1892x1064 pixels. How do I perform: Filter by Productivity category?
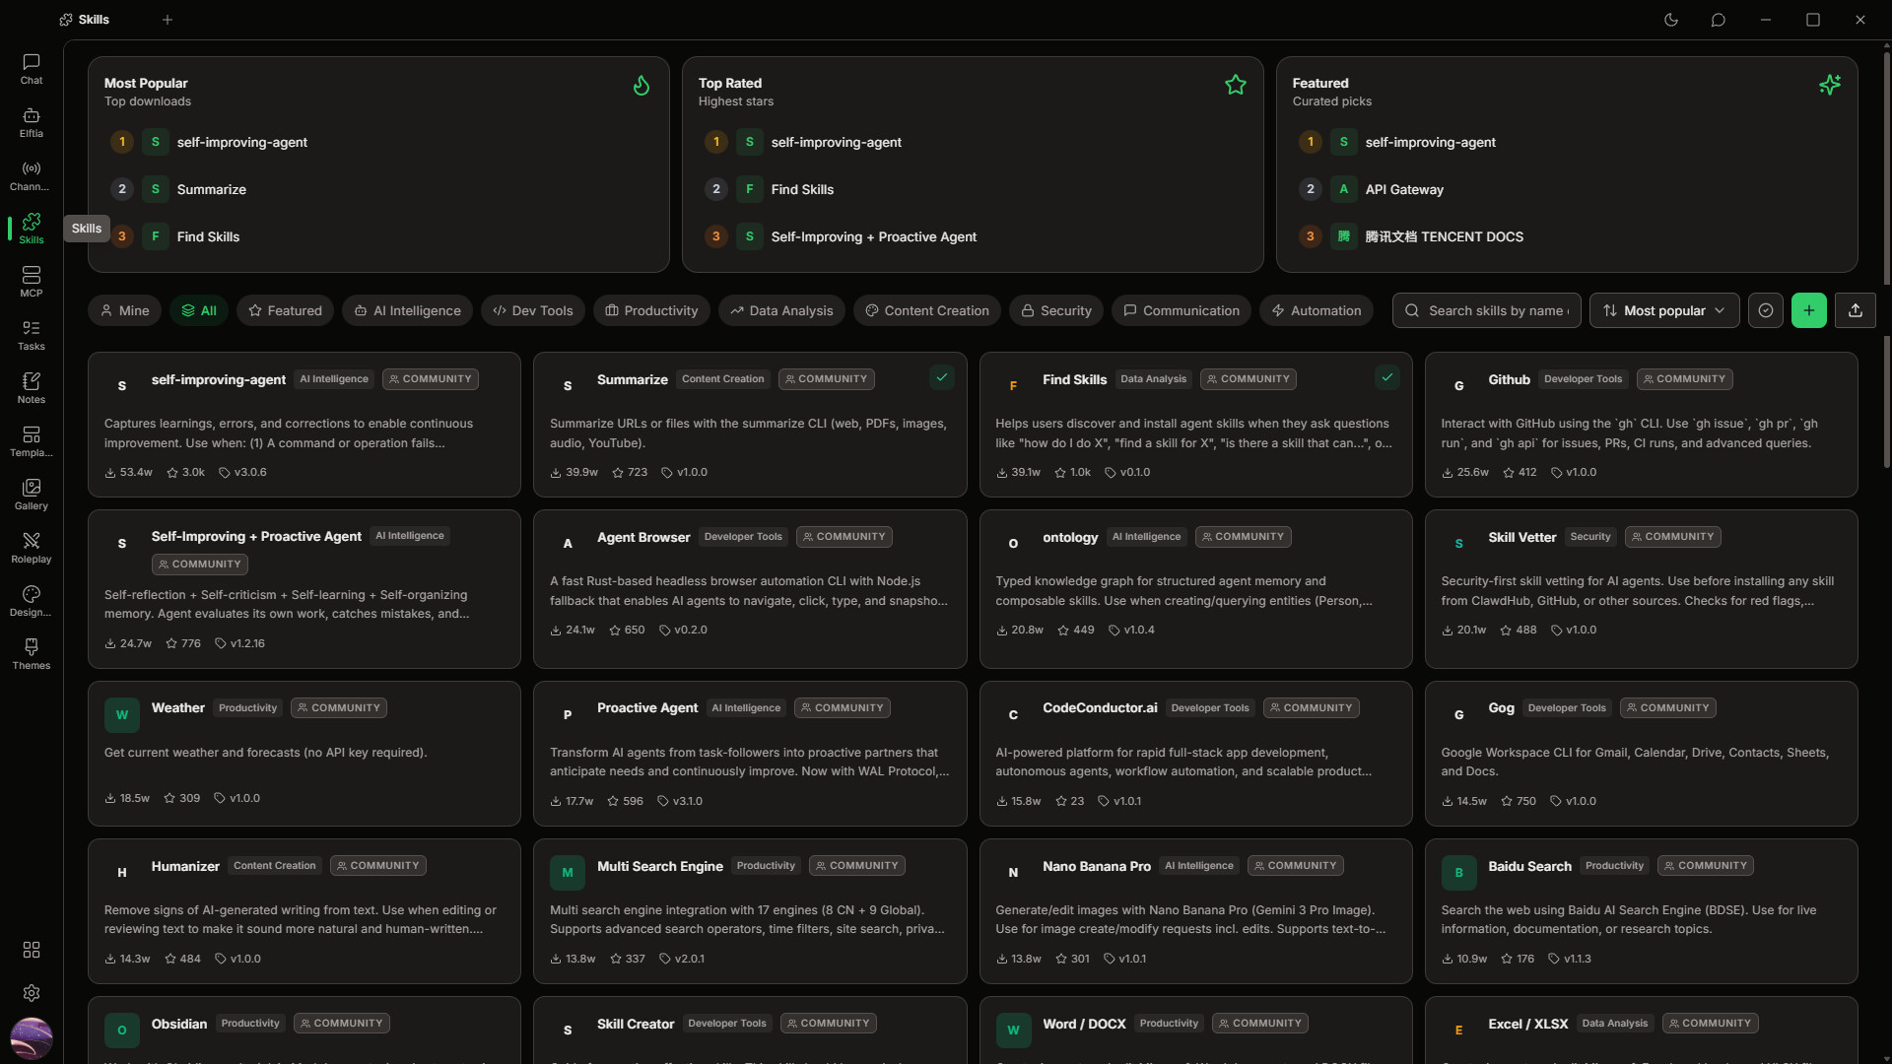pyautogui.click(x=651, y=310)
